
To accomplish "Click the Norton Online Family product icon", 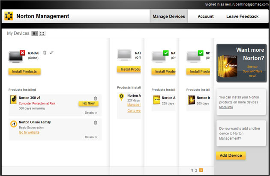I will (14, 124).
